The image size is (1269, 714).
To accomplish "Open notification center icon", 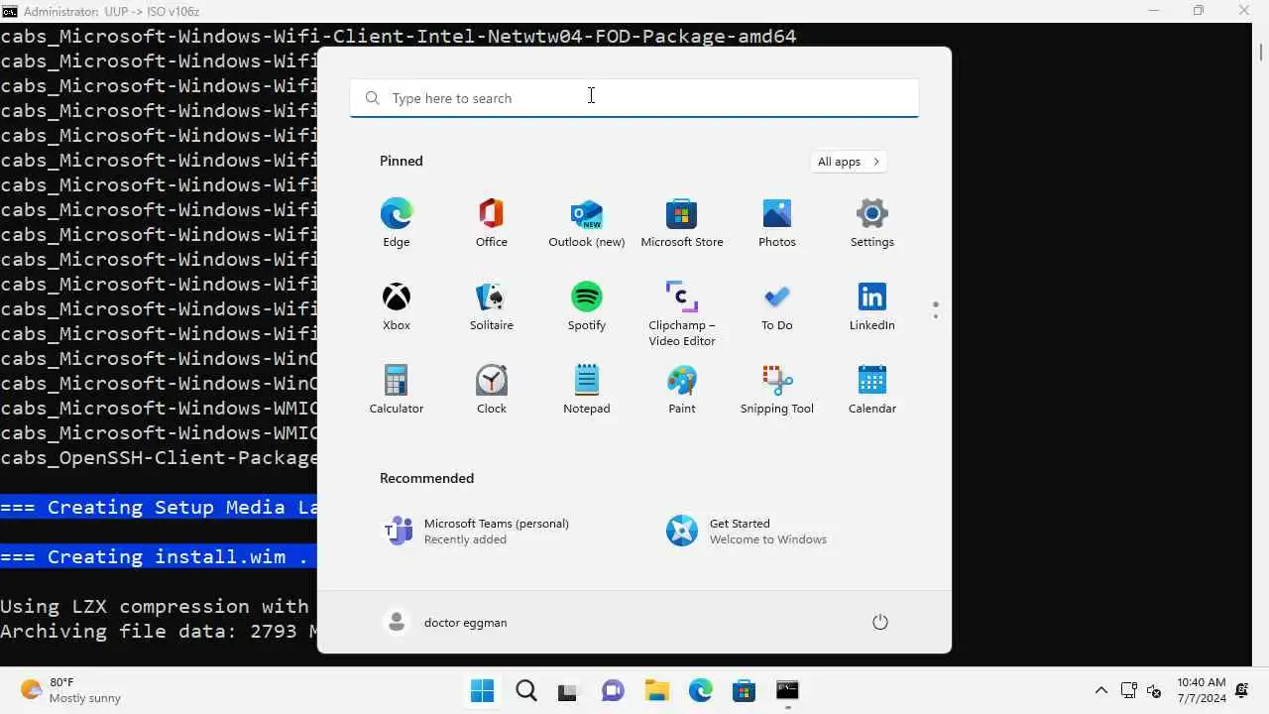I will (1242, 690).
